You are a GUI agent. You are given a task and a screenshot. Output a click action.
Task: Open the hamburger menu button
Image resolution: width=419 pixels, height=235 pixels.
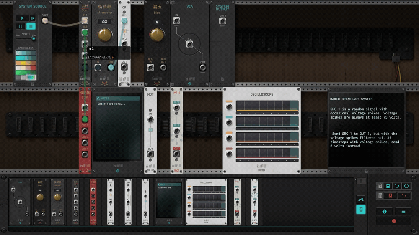(403, 212)
